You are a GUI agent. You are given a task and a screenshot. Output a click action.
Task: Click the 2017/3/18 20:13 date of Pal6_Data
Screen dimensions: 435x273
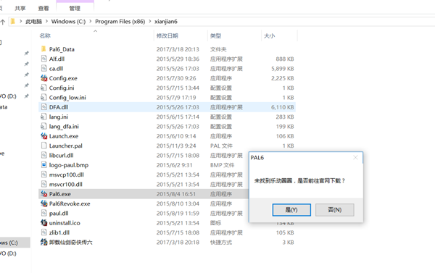tap(178, 49)
